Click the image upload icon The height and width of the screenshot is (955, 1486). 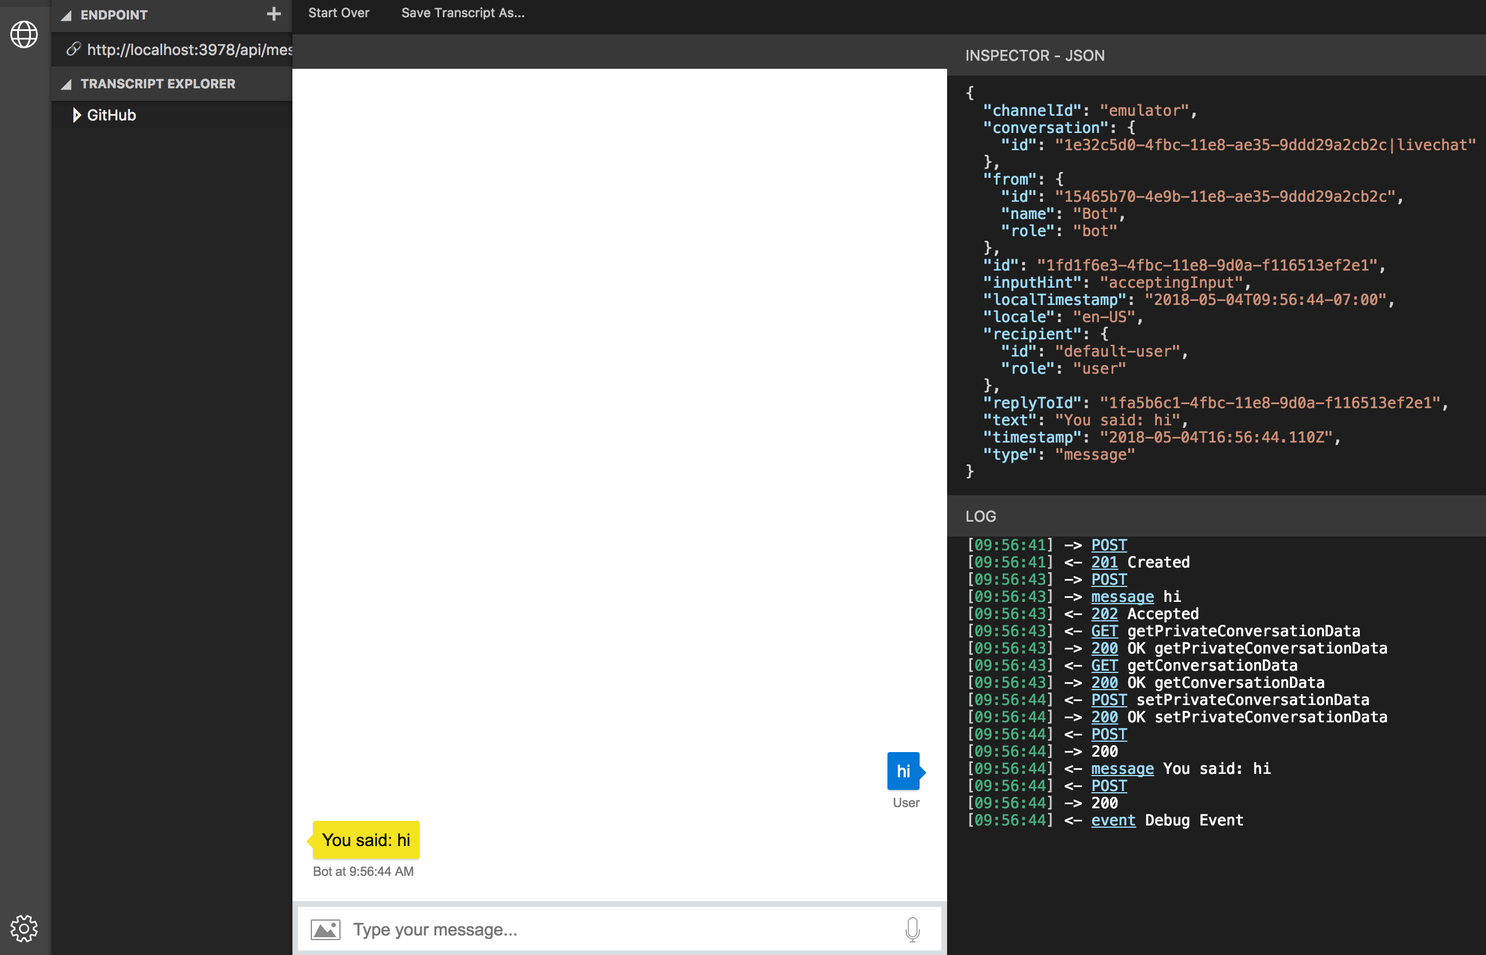pyautogui.click(x=325, y=929)
